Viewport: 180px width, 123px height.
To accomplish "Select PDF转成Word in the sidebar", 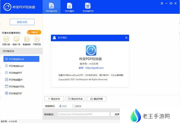I will [x=21, y=59].
